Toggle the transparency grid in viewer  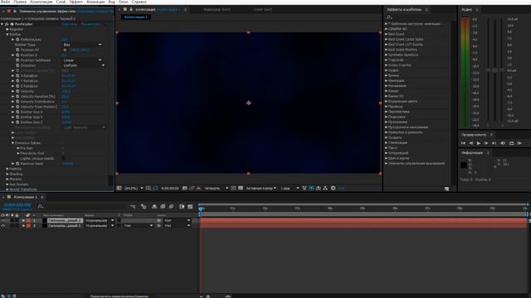click(241, 188)
